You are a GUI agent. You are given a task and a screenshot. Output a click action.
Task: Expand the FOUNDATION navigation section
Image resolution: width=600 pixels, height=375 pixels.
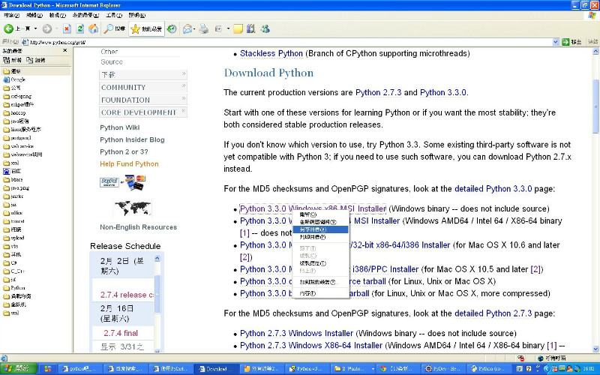143,100
